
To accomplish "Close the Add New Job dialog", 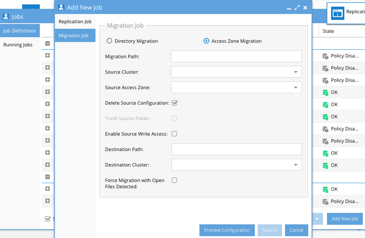I will (305, 7).
